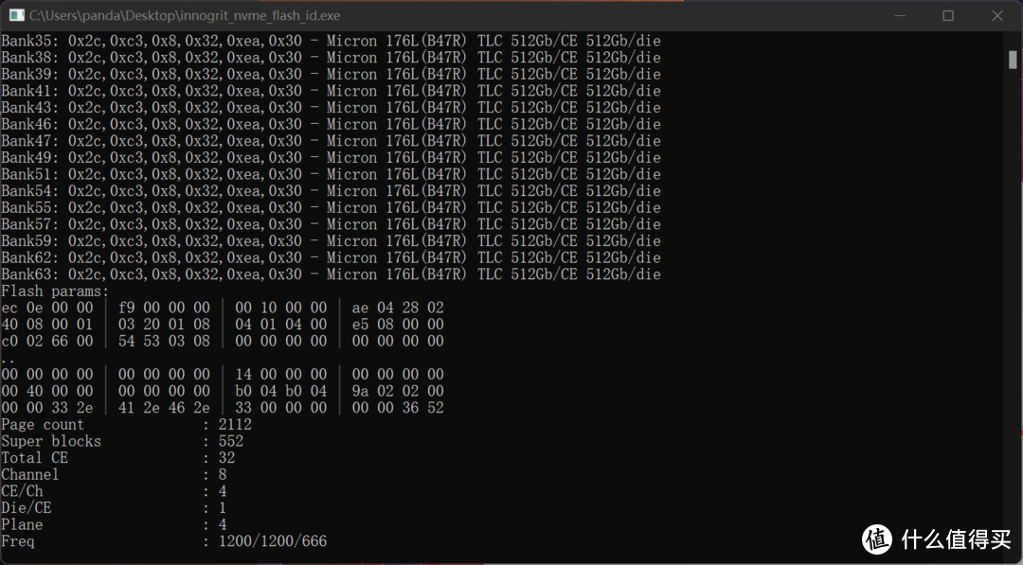
Task: Click the Bank47 output line
Action: (x=331, y=141)
